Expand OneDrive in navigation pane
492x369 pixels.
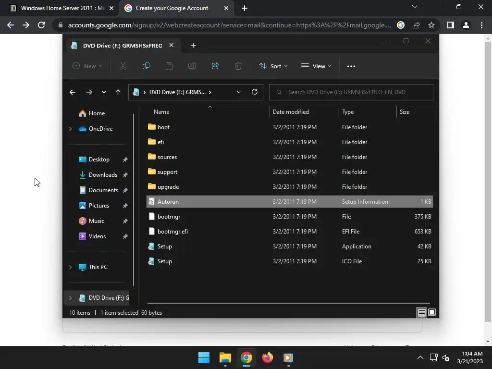[71, 129]
